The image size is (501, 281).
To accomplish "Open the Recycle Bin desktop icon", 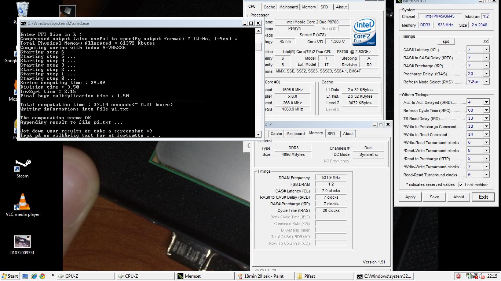I will tap(23, 9).
